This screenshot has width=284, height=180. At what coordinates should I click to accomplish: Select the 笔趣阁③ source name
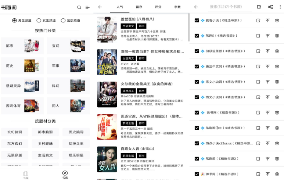[x=225, y=128]
